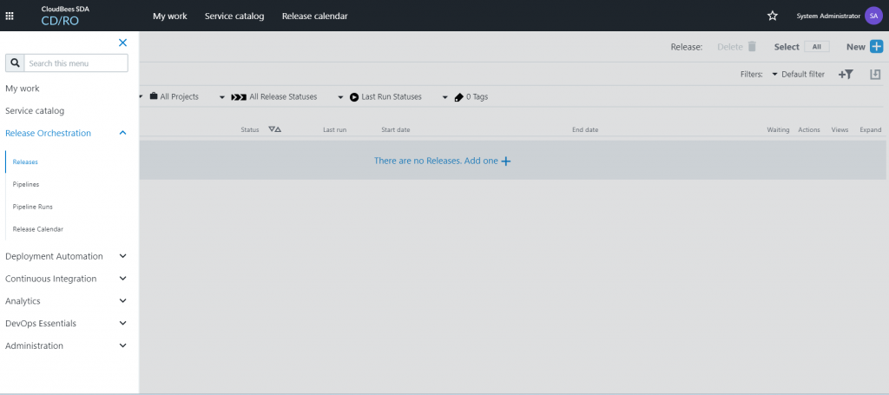The width and height of the screenshot is (889, 395).
Task: Open Service catalog in top navigation
Action: point(234,16)
